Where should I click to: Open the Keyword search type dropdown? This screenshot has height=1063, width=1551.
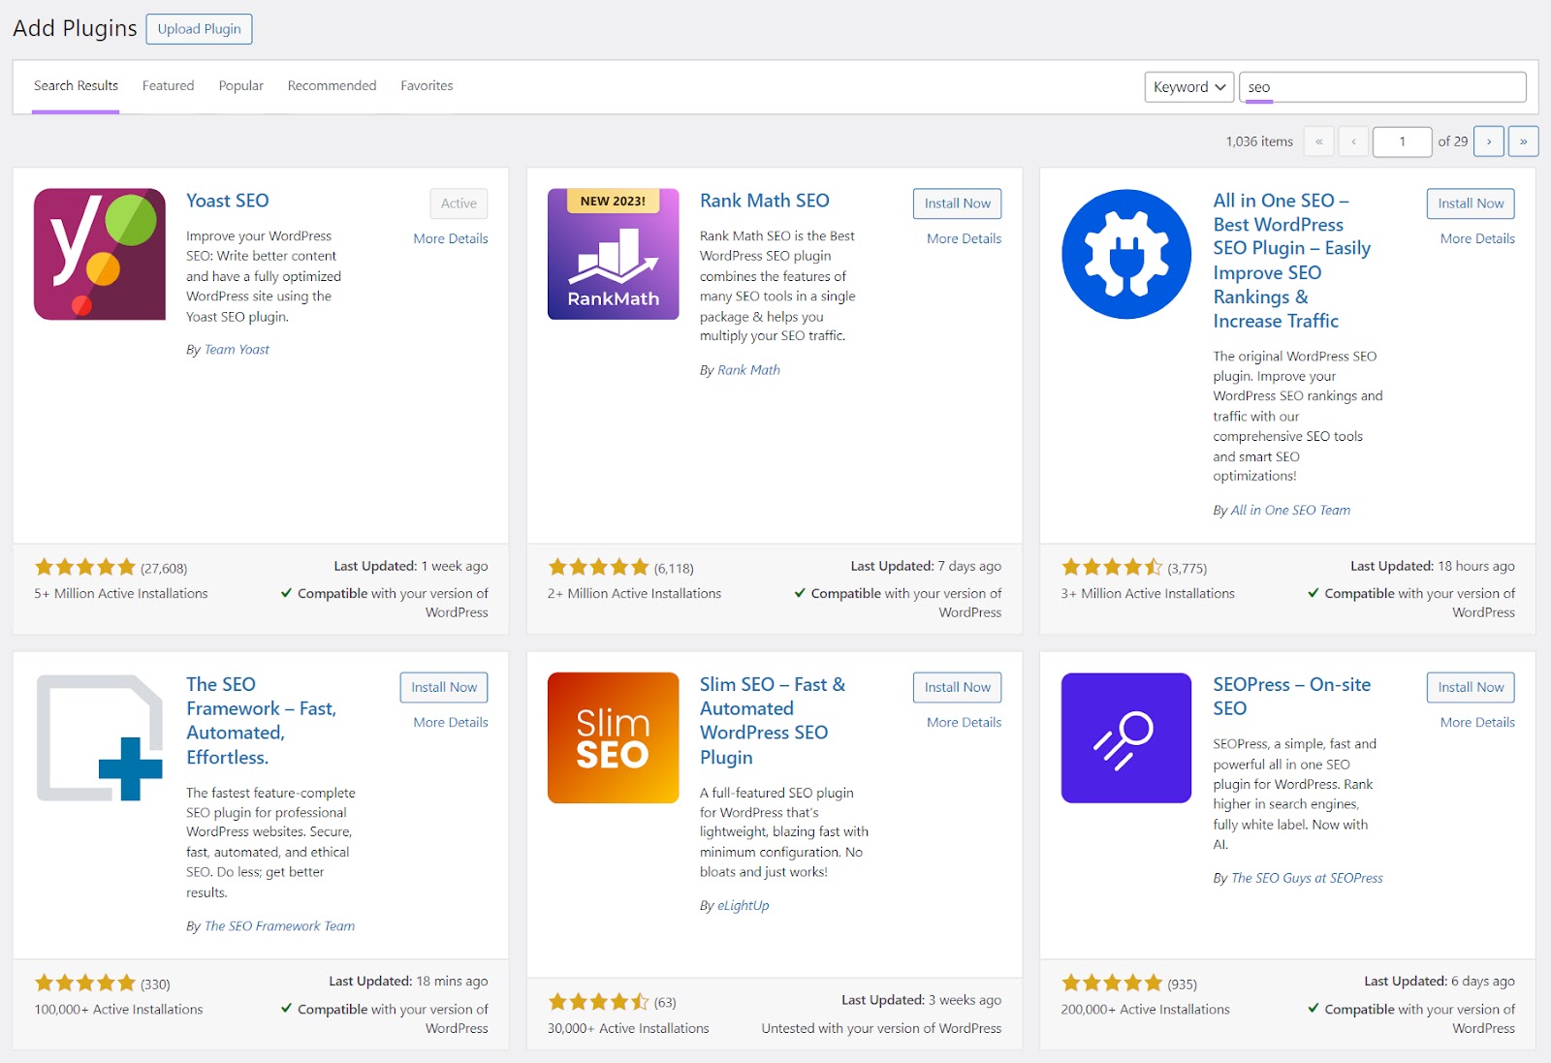pyautogui.click(x=1188, y=86)
